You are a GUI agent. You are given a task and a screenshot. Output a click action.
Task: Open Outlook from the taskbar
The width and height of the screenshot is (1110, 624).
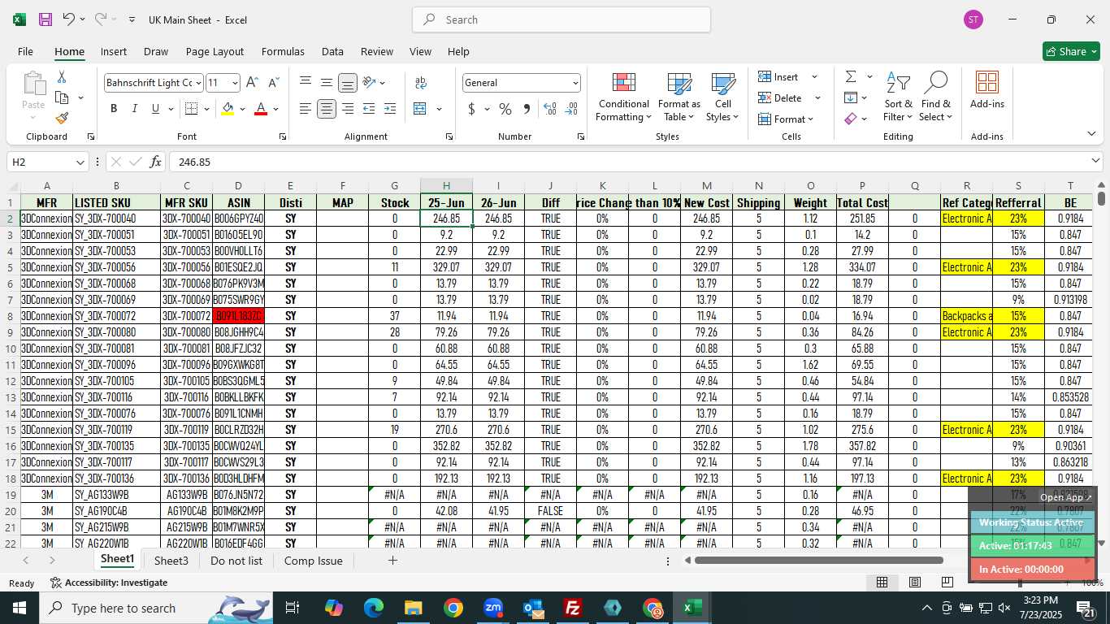[533, 608]
